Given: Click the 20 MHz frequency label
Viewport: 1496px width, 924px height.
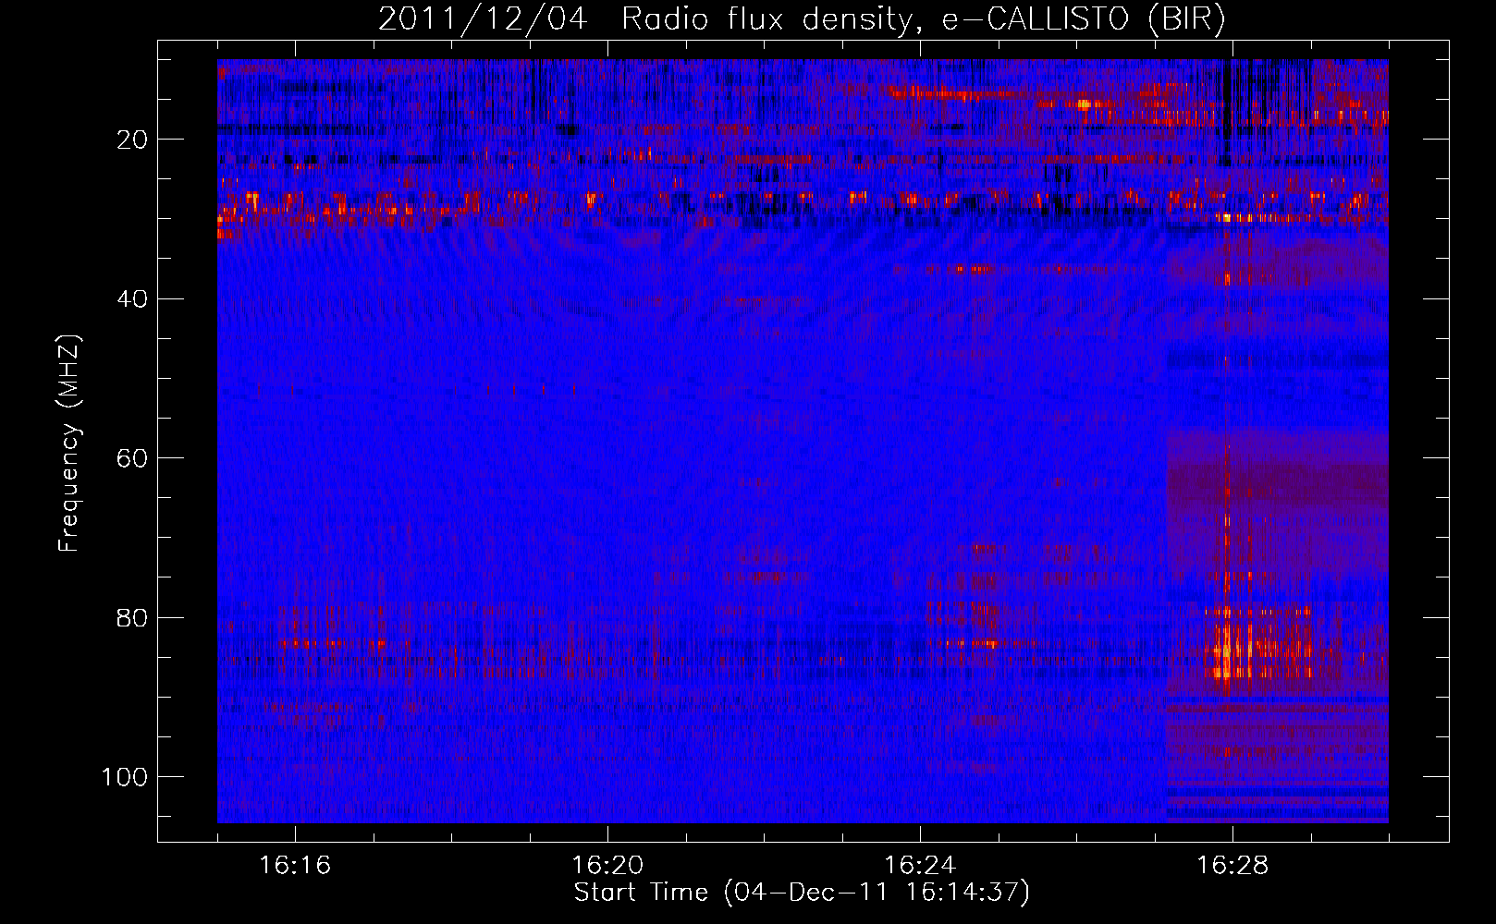Looking at the screenshot, I should (x=133, y=140).
